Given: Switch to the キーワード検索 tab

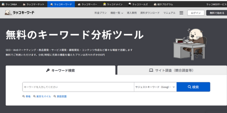Looking at the screenshot, I should pyautogui.click(x=60, y=70).
